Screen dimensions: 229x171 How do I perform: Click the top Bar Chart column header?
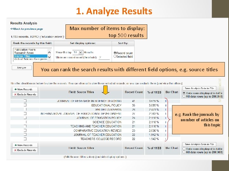pyautogui.click(x=172, y=92)
